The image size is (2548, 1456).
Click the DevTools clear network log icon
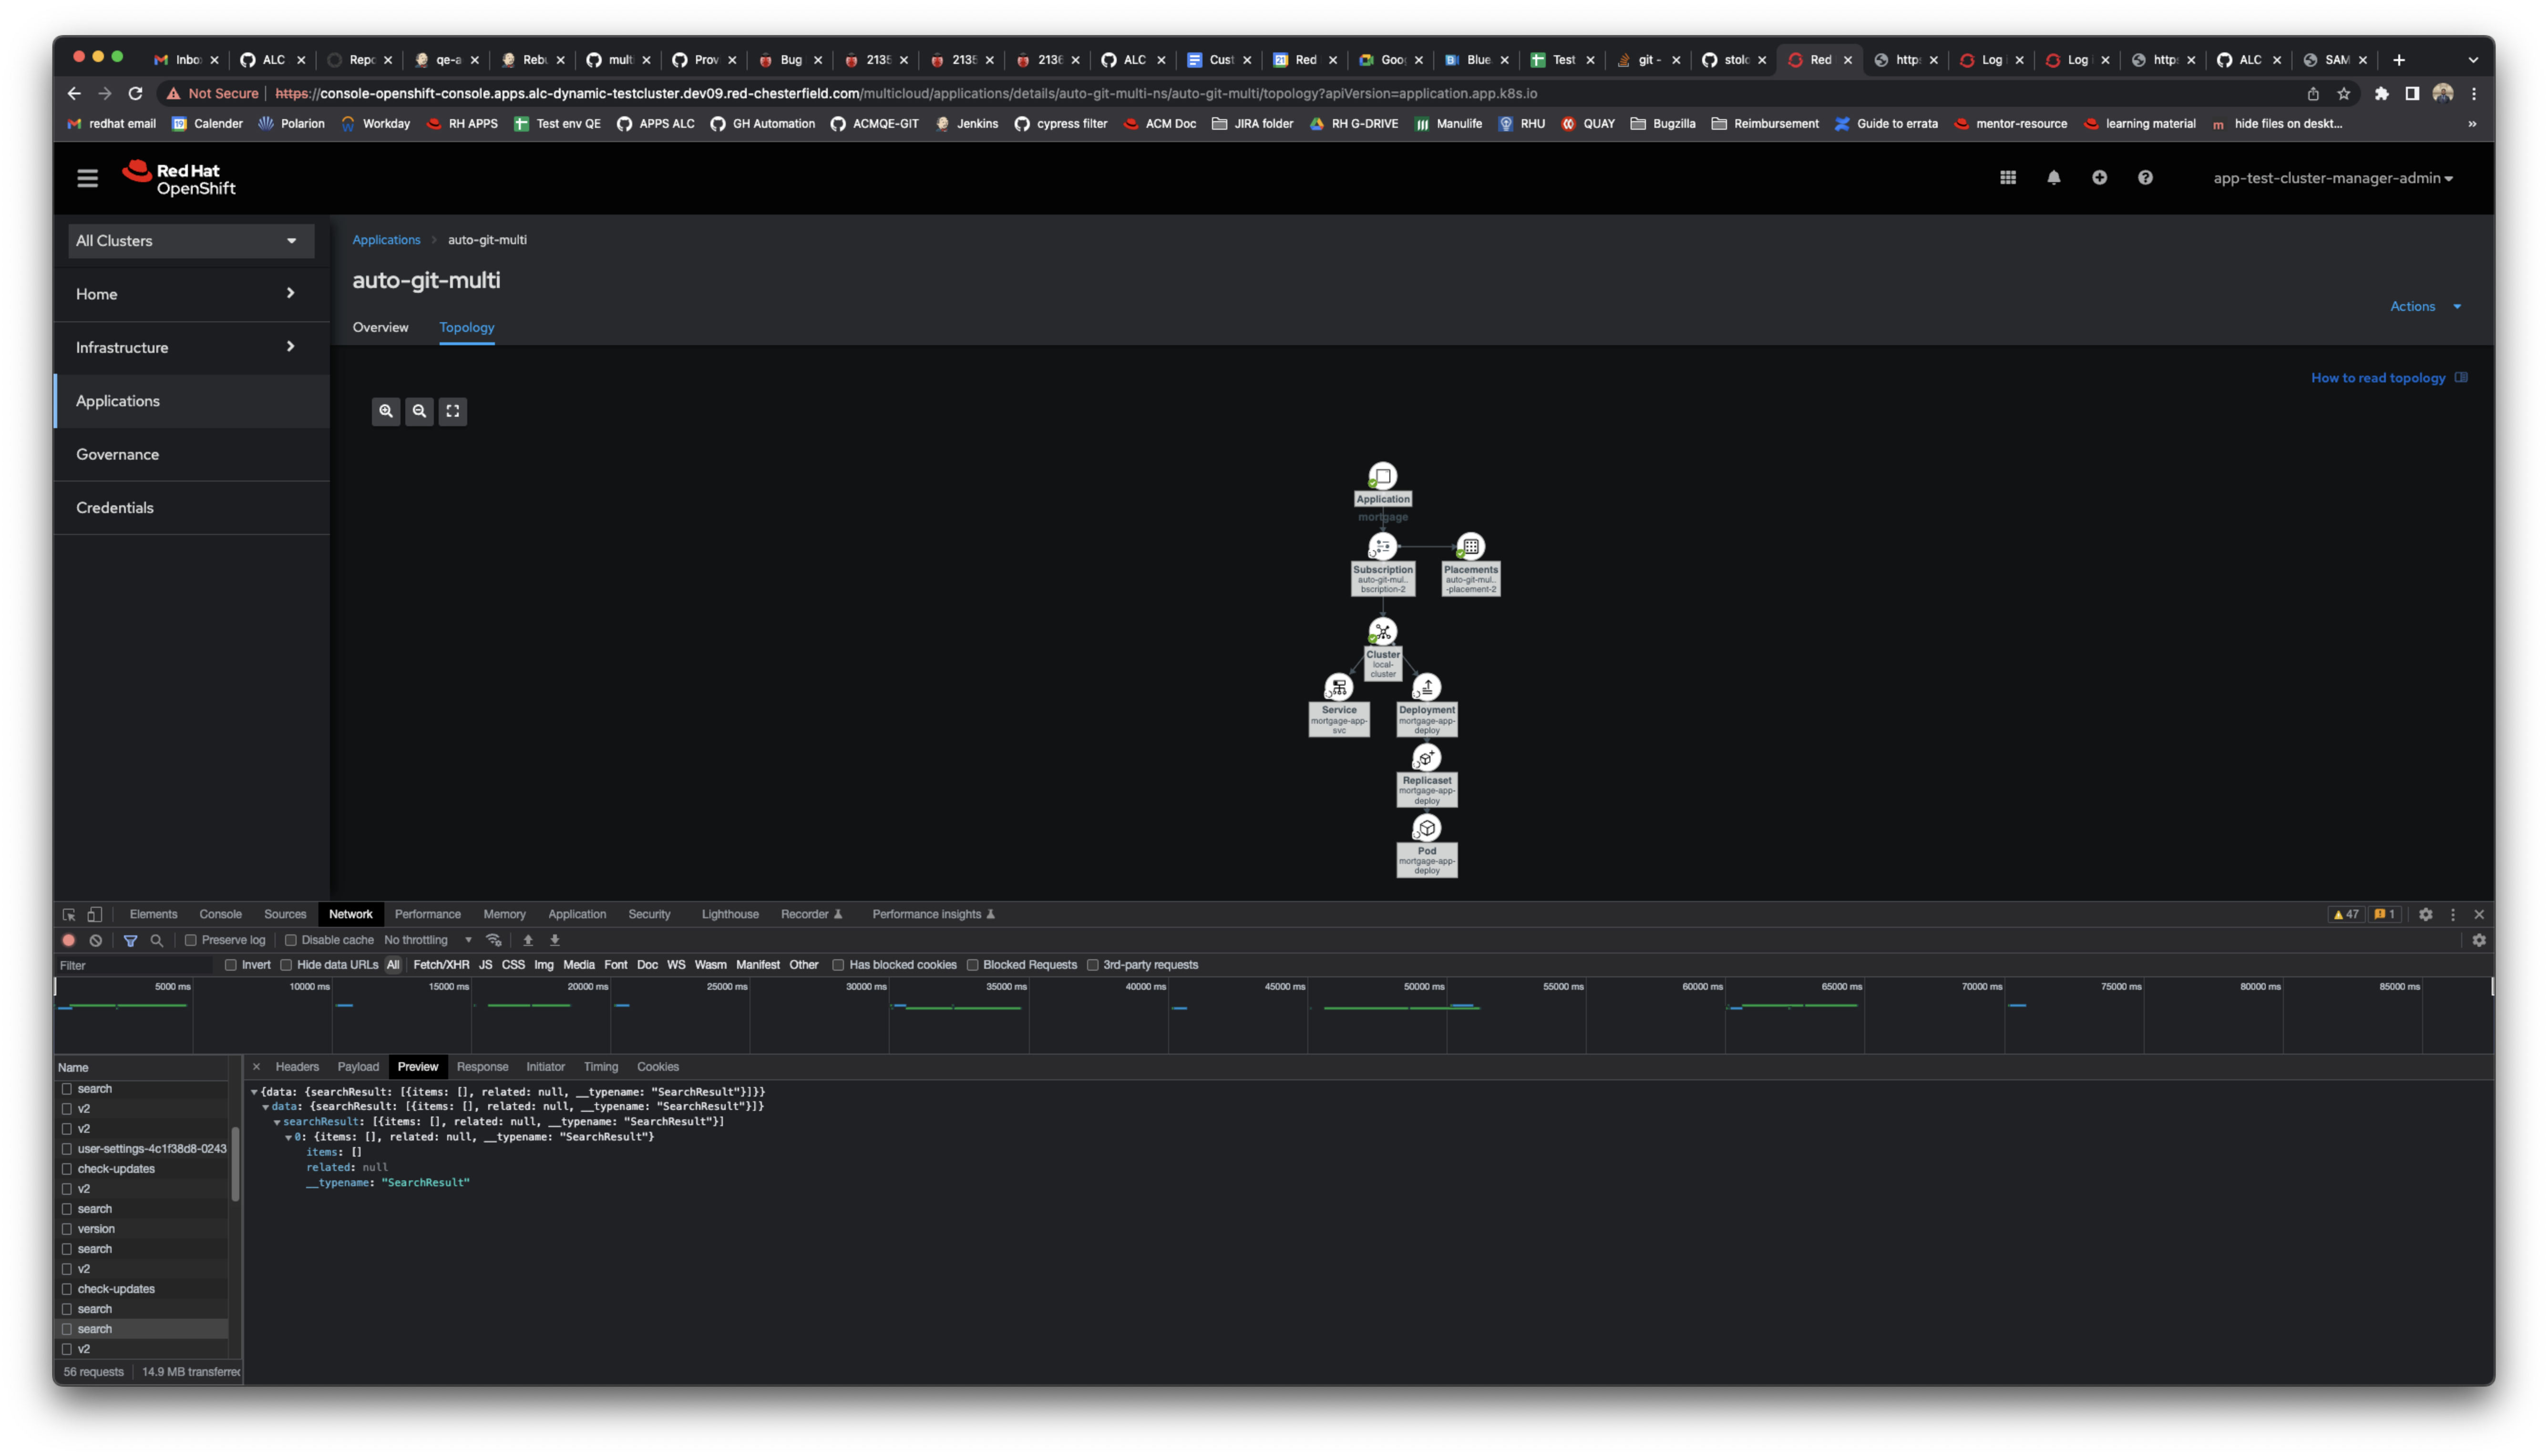[96, 940]
